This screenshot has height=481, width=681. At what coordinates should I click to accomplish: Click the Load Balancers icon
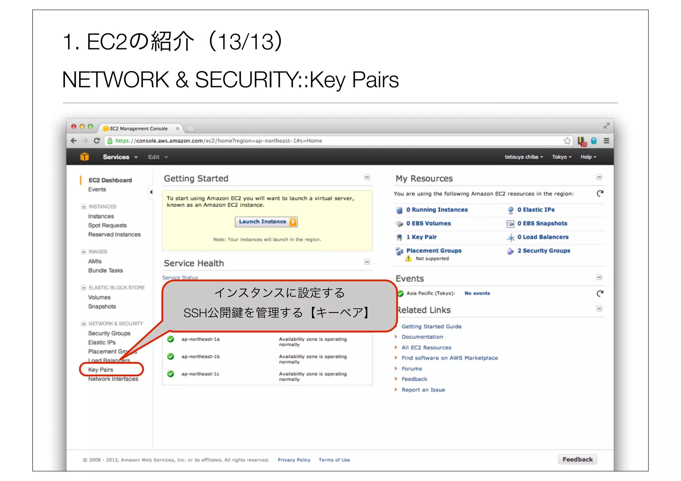tap(510, 237)
